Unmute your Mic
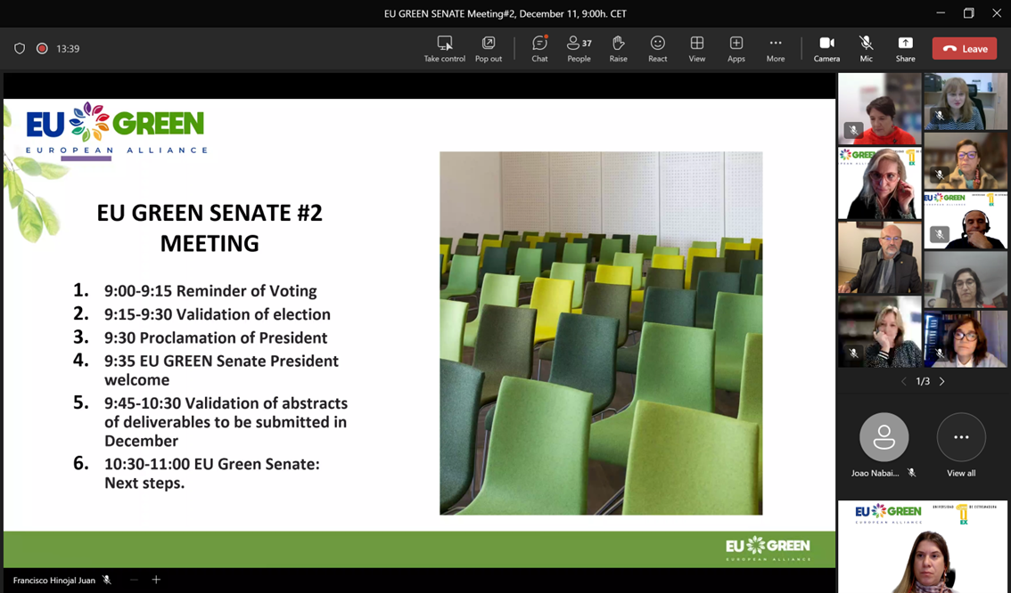 point(866,48)
